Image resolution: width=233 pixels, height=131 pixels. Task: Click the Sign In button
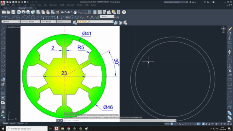point(193,2)
